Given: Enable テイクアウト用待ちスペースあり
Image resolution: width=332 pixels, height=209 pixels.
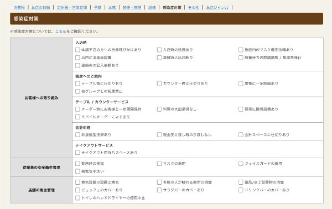Looking at the screenshot, I should (x=77, y=153).
